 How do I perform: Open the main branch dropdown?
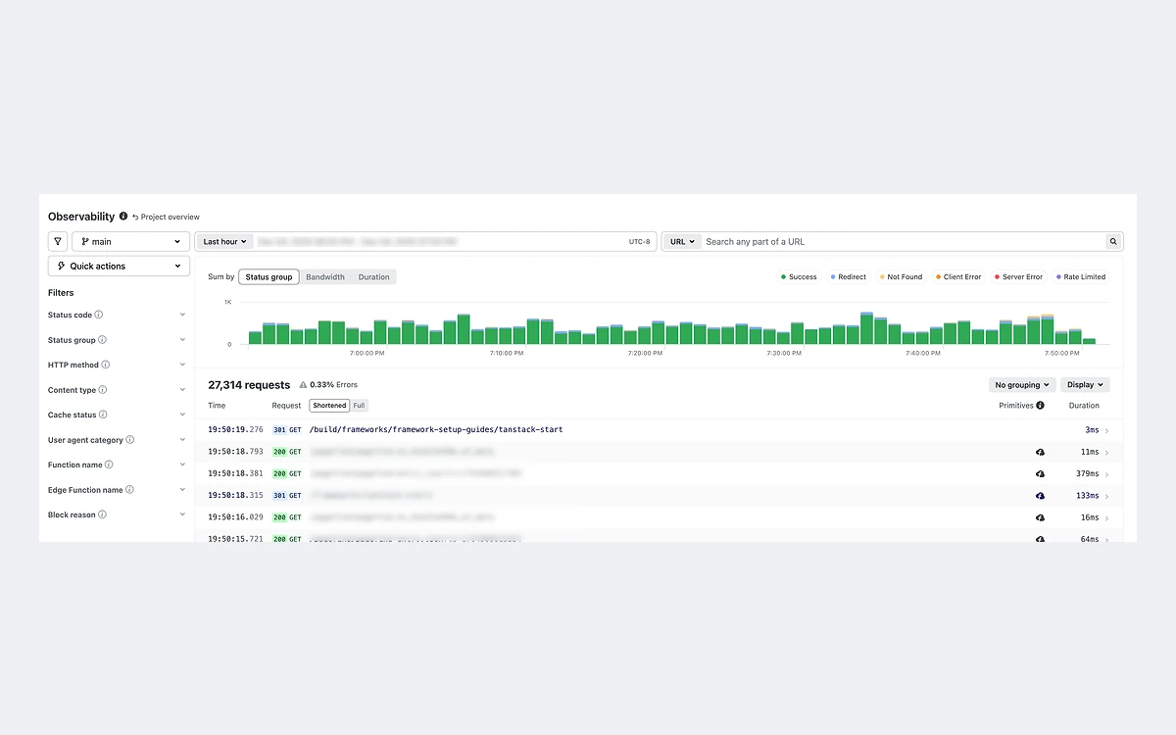tap(130, 241)
